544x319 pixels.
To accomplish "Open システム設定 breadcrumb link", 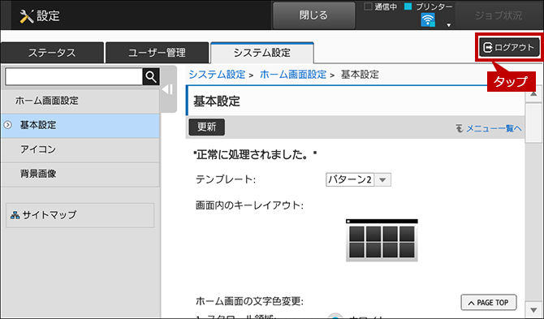I will [x=217, y=75].
